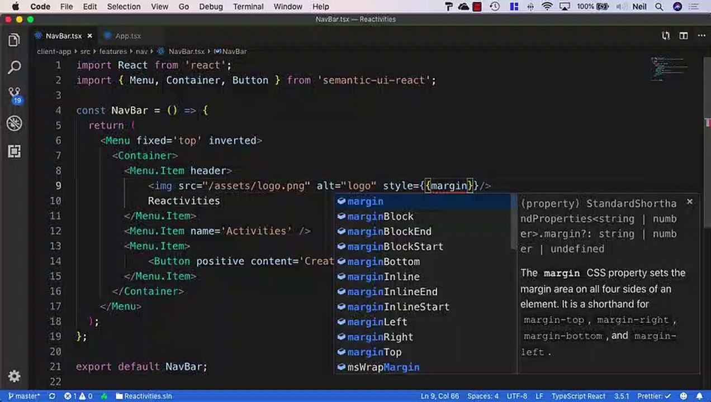Change line ending via LF item
The image size is (711, 402).
[539, 396]
